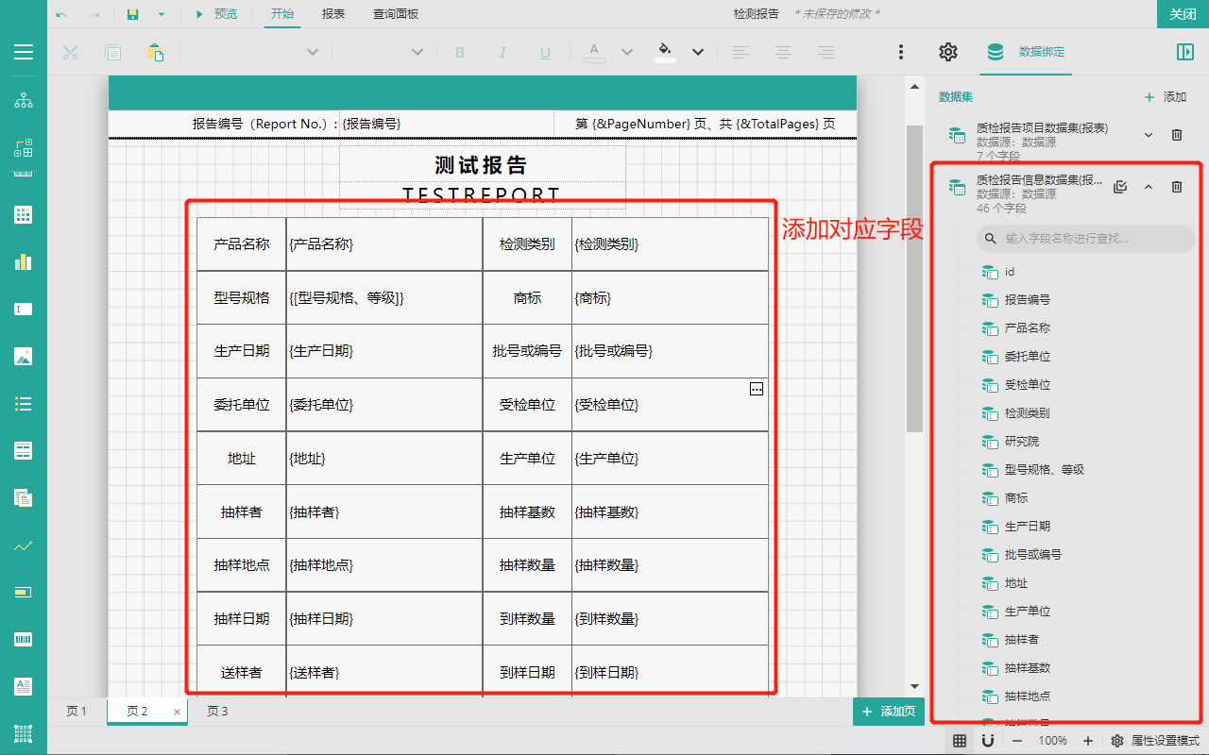Image resolution: width=1209 pixels, height=755 pixels.
Task: Toggle the right side panel visibility
Action: 1185,52
